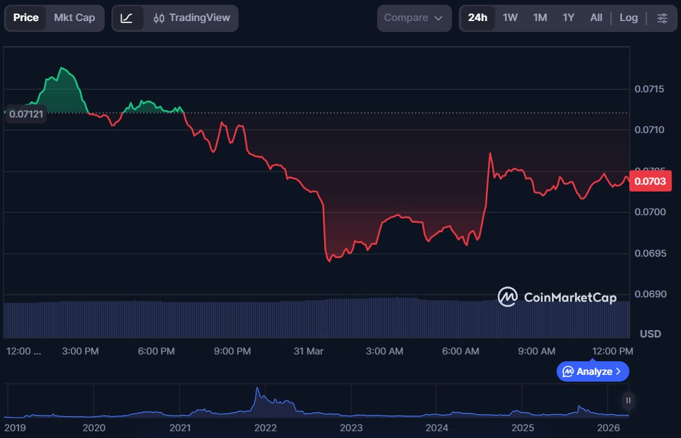Switch to TradingView candlestick chart

(192, 18)
